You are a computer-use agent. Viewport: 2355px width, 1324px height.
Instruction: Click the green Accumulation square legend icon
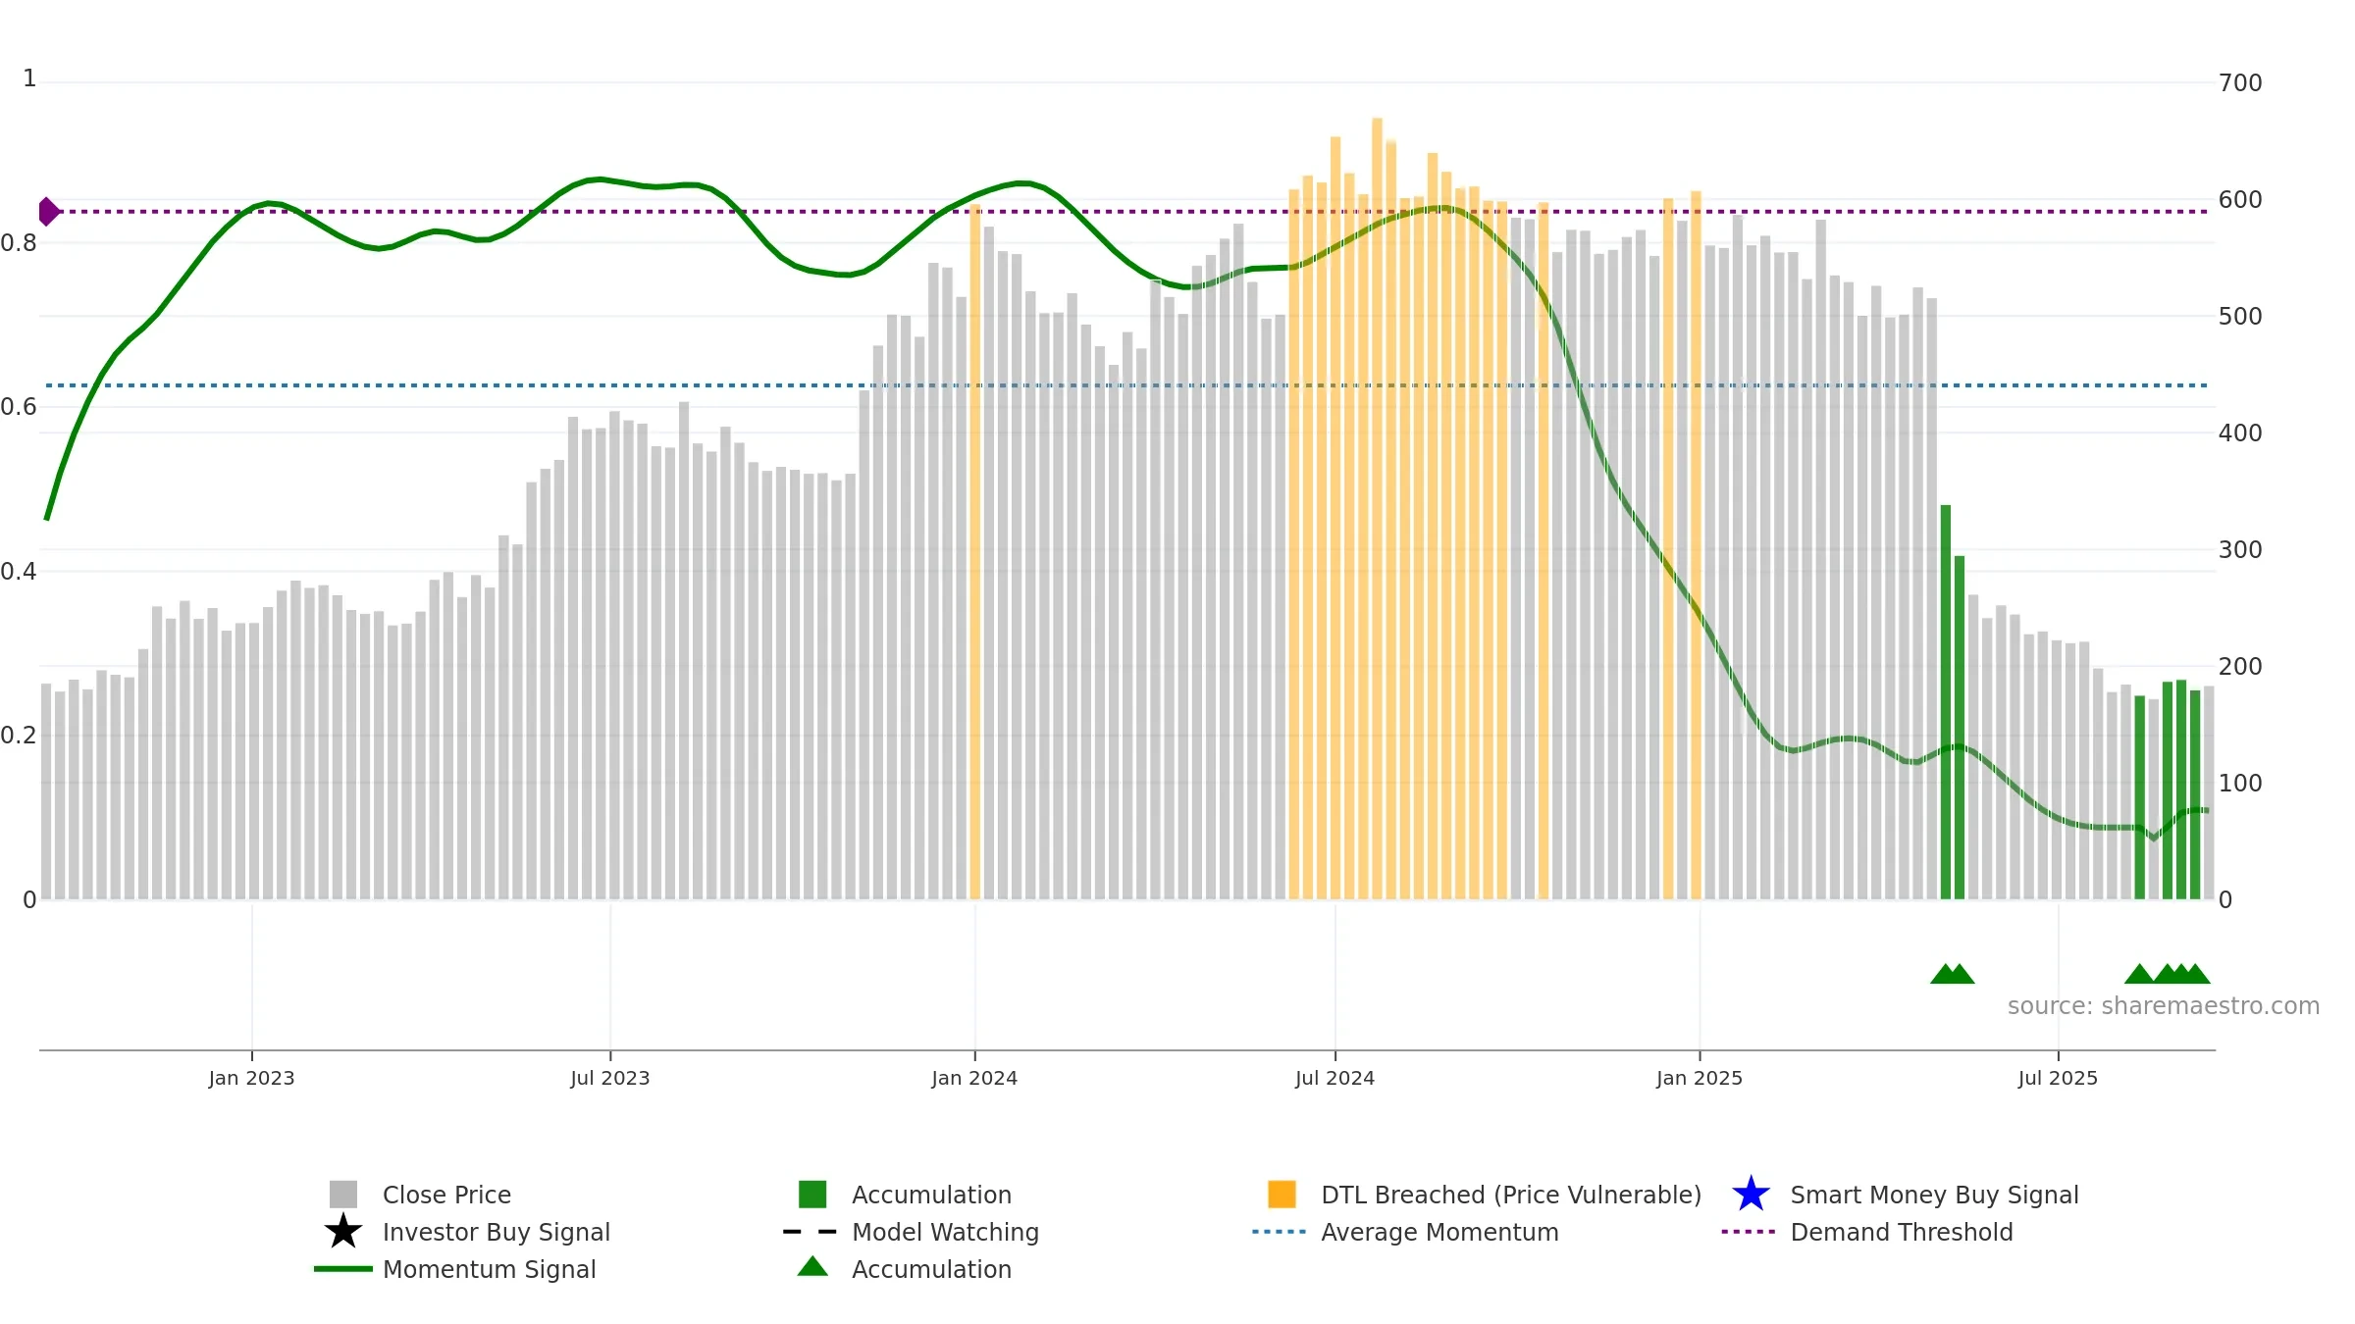pyautogui.click(x=812, y=1195)
